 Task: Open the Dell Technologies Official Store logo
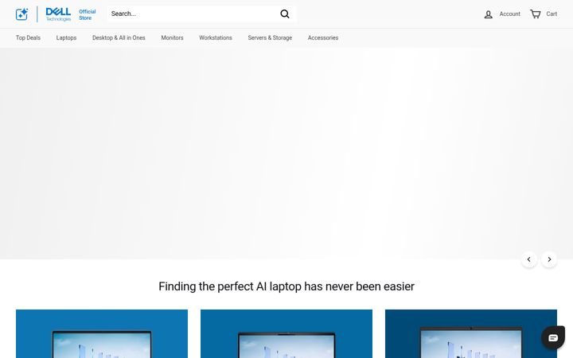[71, 14]
